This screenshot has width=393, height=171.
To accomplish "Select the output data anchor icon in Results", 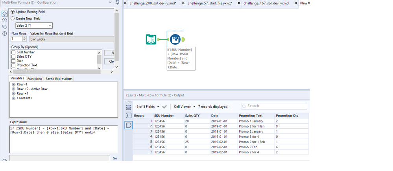I will (129, 125).
